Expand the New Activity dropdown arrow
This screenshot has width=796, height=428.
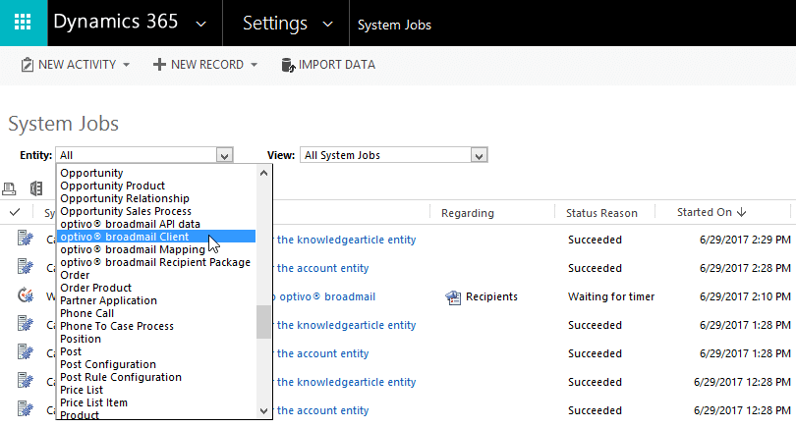pos(126,65)
